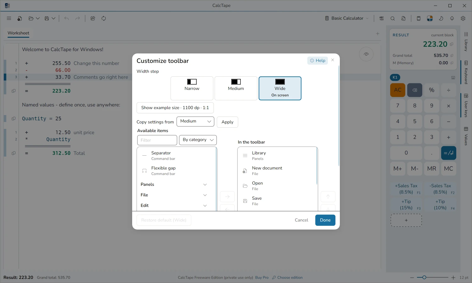Image resolution: width=472 pixels, height=283 pixels.
Task: Click the ABC 123 toolbar icon
Action: (382, 18)
